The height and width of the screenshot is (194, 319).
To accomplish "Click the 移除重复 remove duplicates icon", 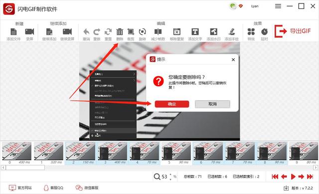I will (x=177, y=32).
